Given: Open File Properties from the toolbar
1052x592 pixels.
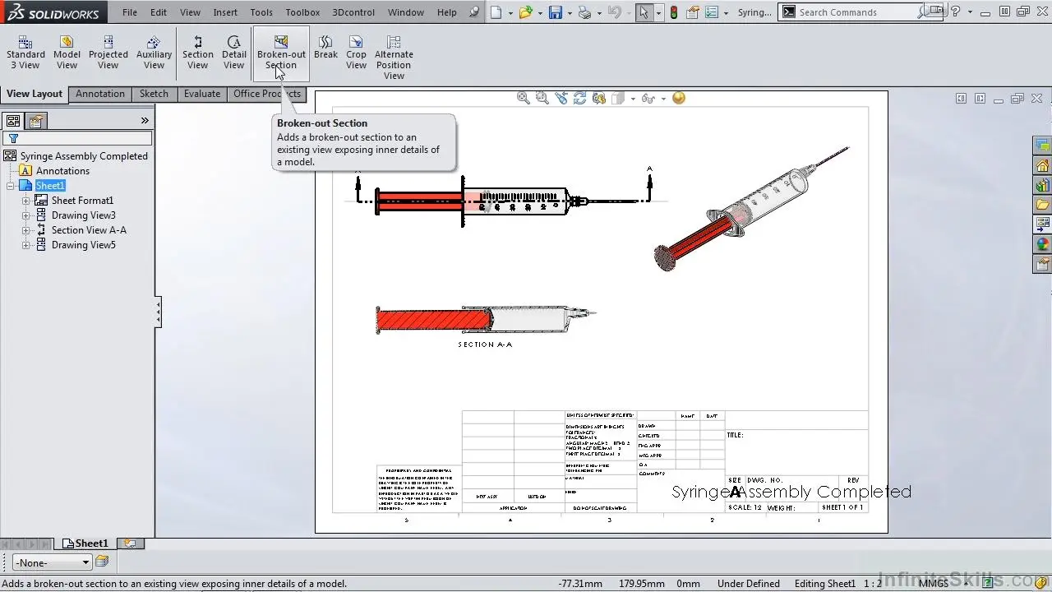Looking at the screenshot, I should (693, 12).
